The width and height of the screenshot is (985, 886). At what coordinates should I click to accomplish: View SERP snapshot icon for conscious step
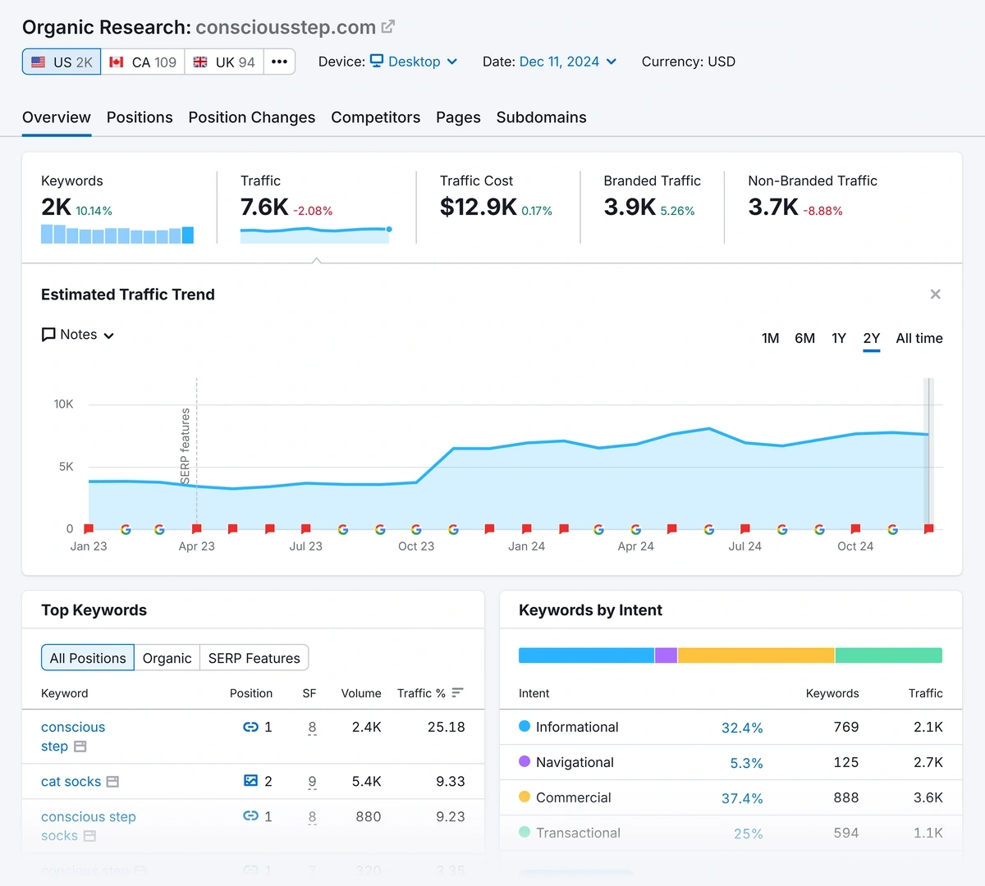[80, 747]
